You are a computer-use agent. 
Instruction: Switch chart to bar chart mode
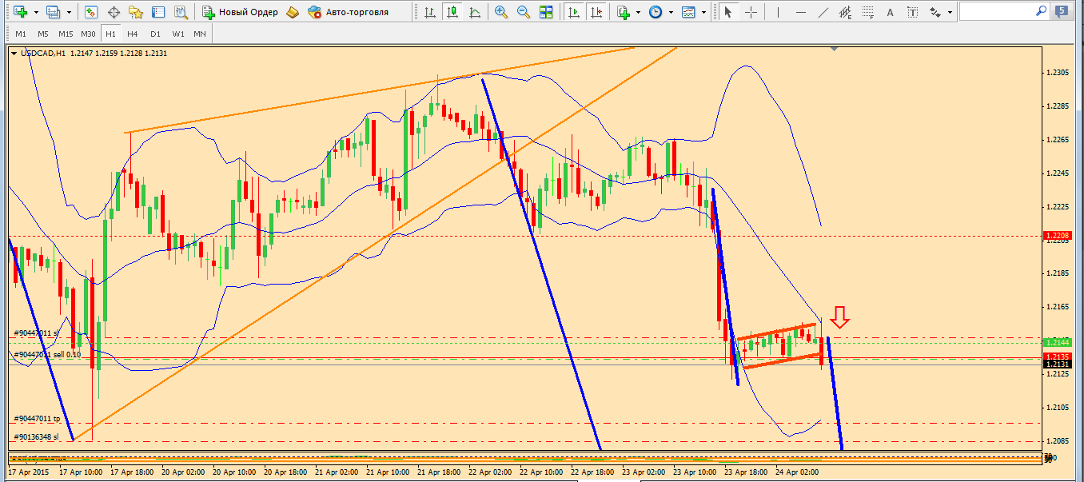click(x=431, y=12)
